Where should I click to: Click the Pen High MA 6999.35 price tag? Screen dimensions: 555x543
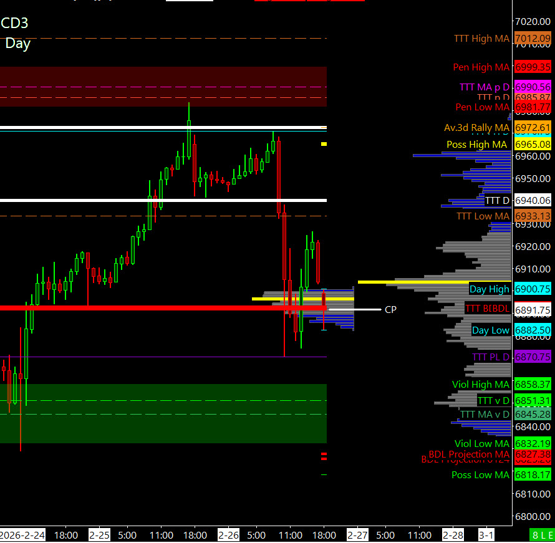point(533,67)
